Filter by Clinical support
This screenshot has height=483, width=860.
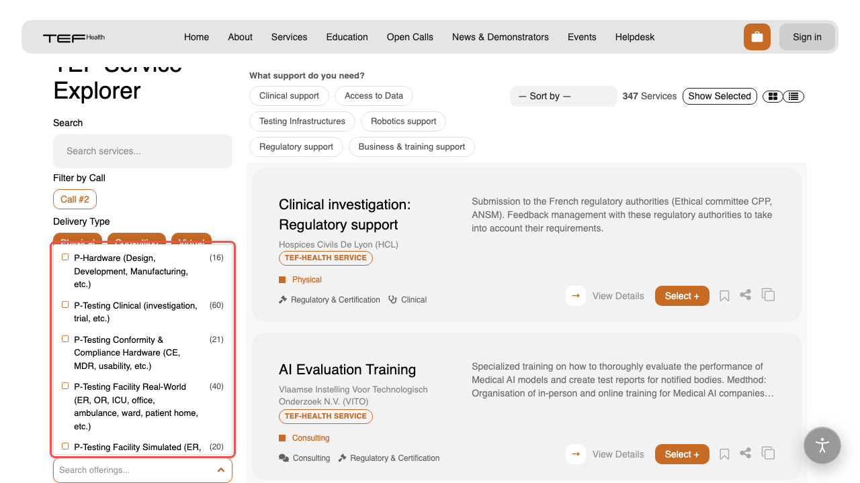click(x=290, y=96)
